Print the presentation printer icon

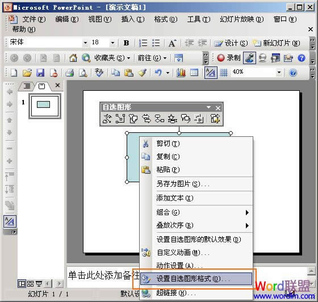[69, 73]
